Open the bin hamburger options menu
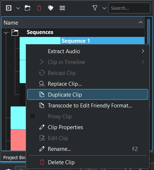The width and height of the screenshot is (154, 170). pos(62,8)
